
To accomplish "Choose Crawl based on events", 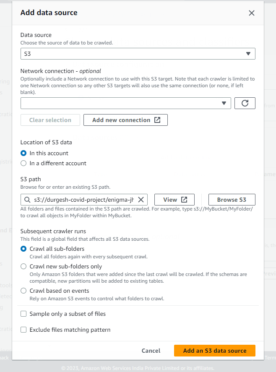I will click(23, 291).
